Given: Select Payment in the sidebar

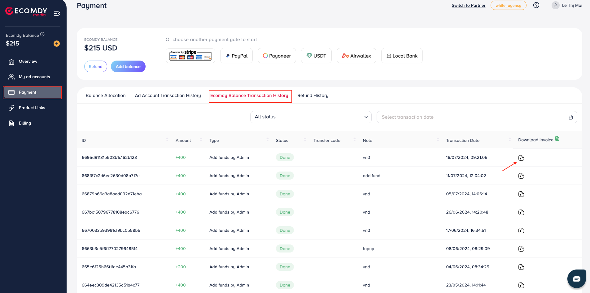Looking at the screenshot, I should (x=32, y=92).
